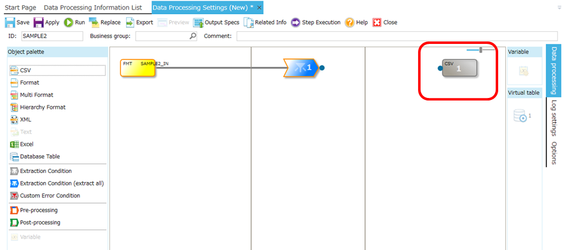Viewport: 565px width, 250px height.
Task: Click the blue extraction condition node
Action: coord(301,67)
